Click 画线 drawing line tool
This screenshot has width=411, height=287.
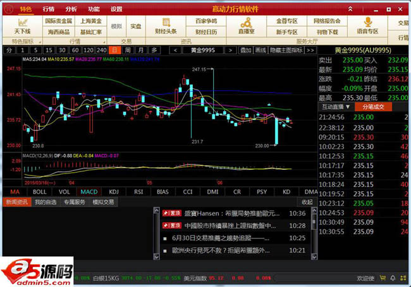[x=258, y=49]
